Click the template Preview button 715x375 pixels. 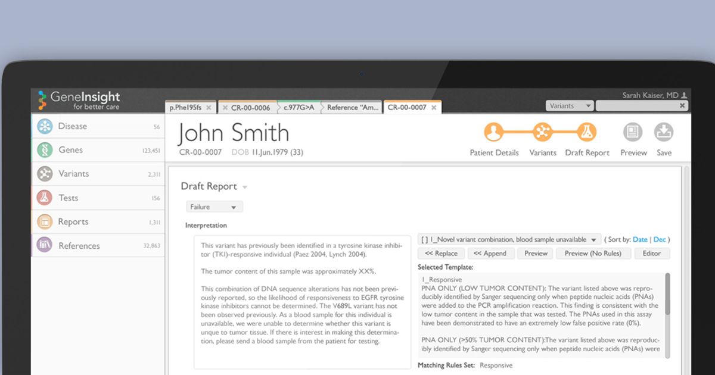point(536,253)
